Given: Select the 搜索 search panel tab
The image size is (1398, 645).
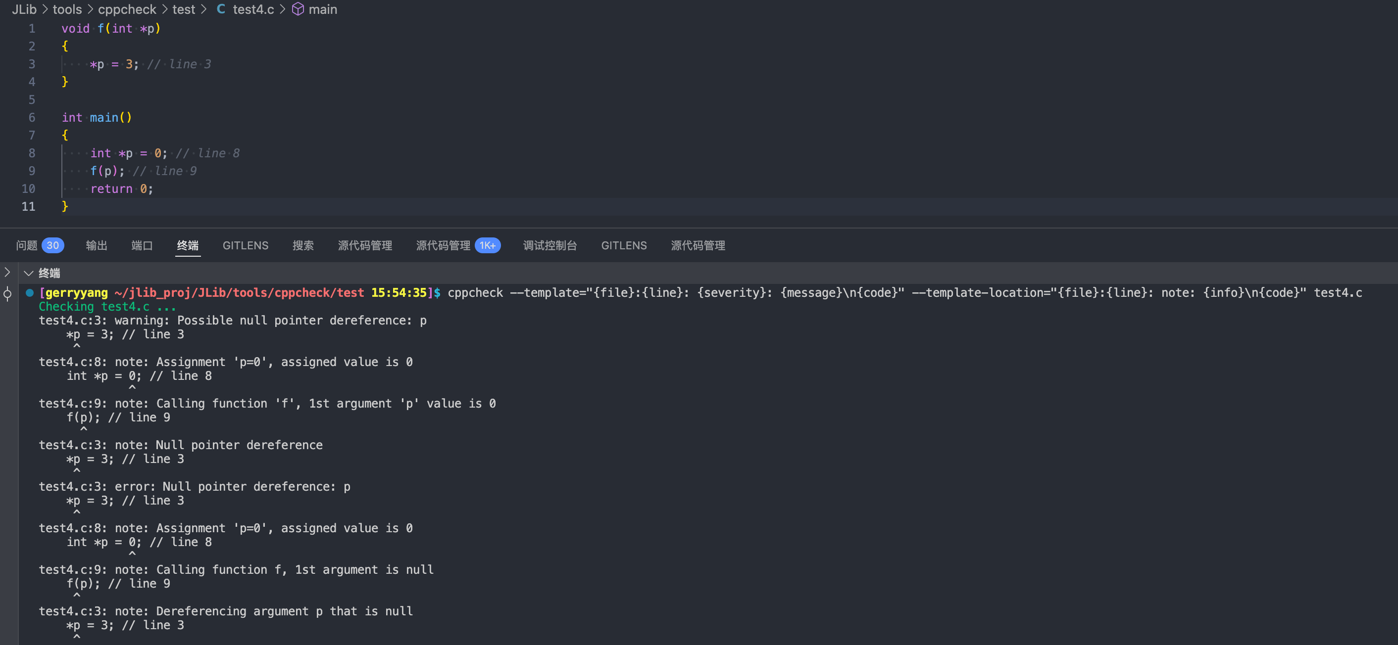Looking at the screenshot, I should coord(303,246).
